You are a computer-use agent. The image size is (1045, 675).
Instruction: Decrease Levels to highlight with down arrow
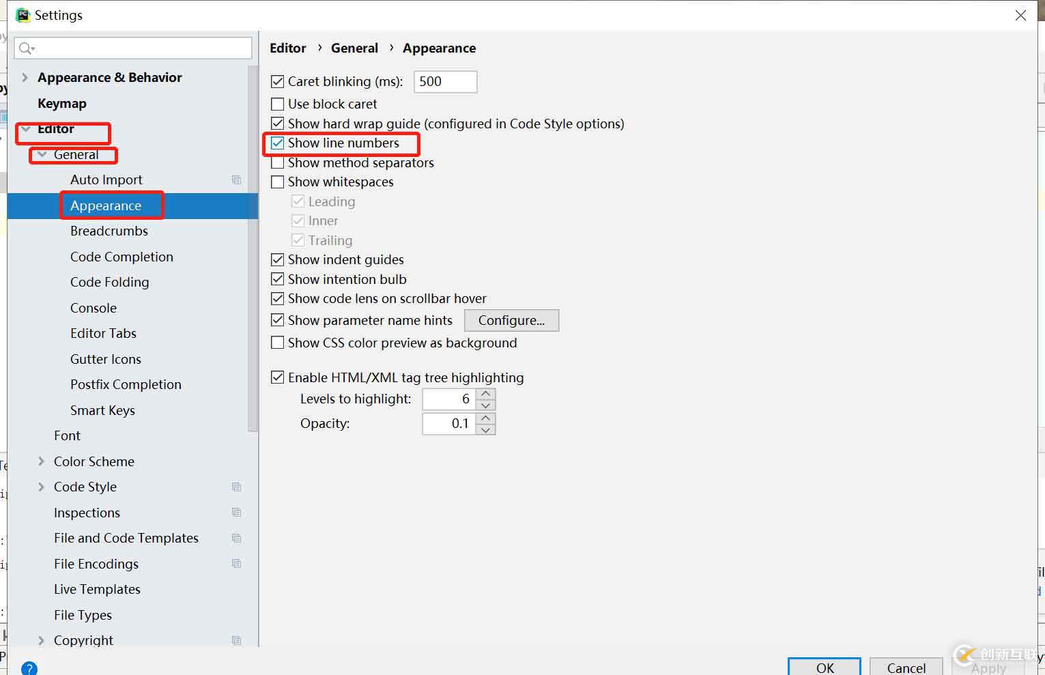[486, 405]
